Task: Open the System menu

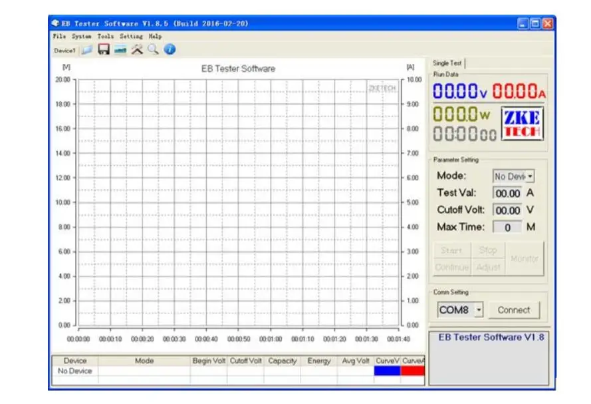Action: (x=81, y=36)
